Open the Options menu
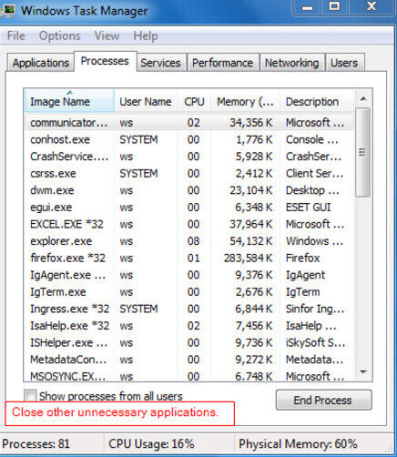The width and height of the screenshot is (397, 457). (60, 36)
